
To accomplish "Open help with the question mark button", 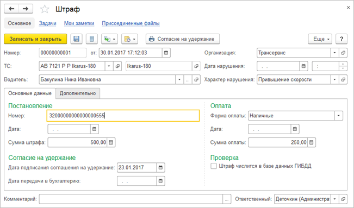I will [341, 39].
